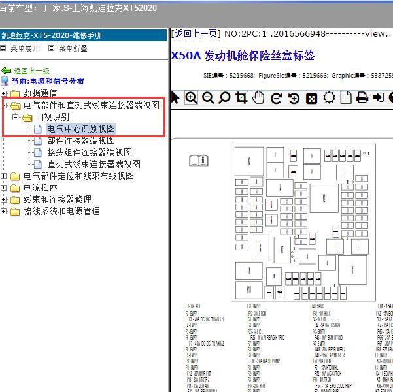The width and height of the screenshot is (393, 392).
Task: Click the export arrow-into-box icon
Action: coord(379,97)
